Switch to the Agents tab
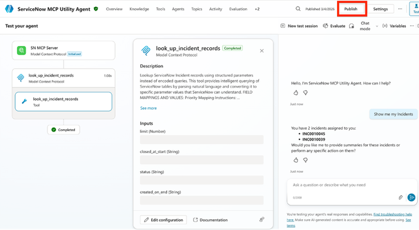419x230 pixels. point(178,9)
